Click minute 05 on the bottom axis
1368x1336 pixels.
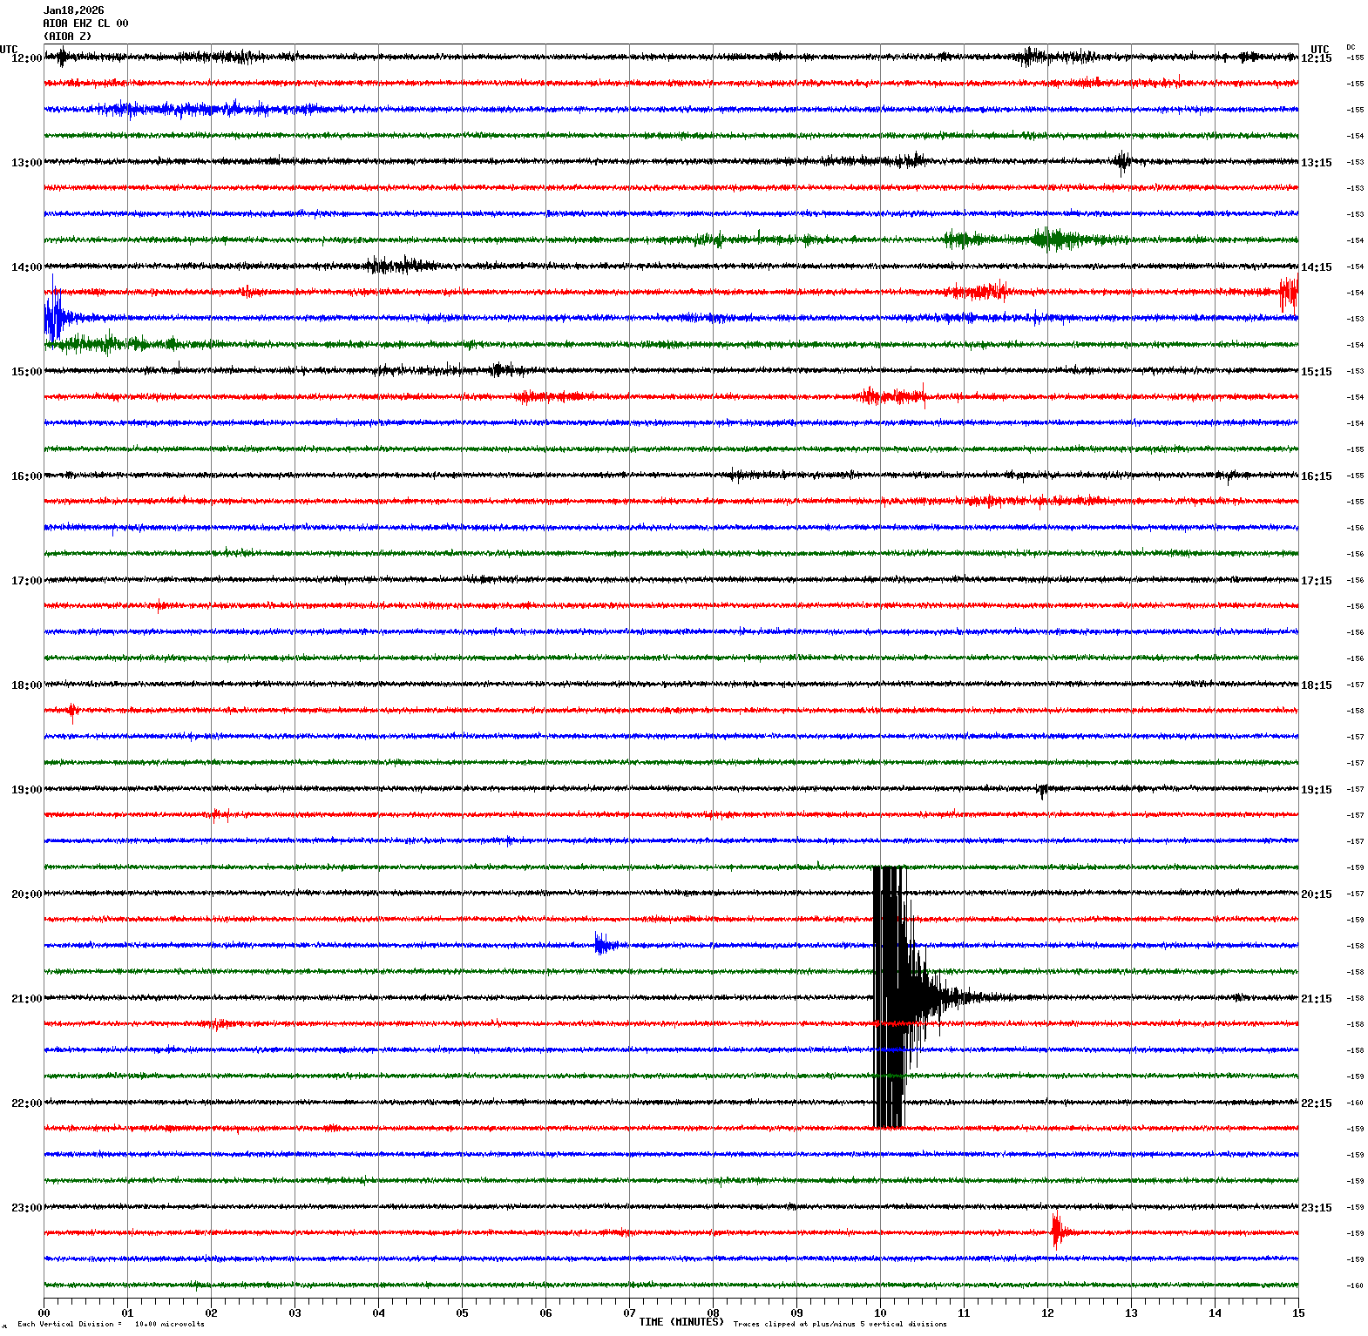coord(462,1313)
